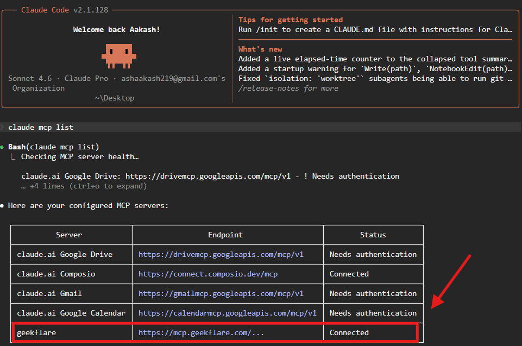The width and height of the screenshot is (522, 346).
Task: Click the 'Server' column header
Action: (x=69, y=235)
